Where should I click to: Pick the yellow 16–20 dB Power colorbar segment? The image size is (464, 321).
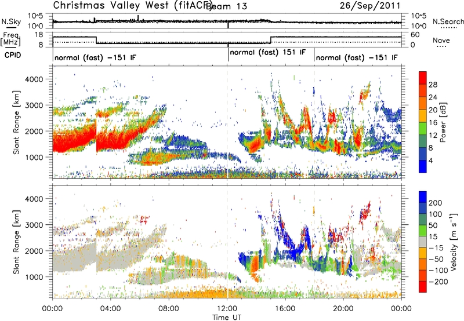[423, 116]
